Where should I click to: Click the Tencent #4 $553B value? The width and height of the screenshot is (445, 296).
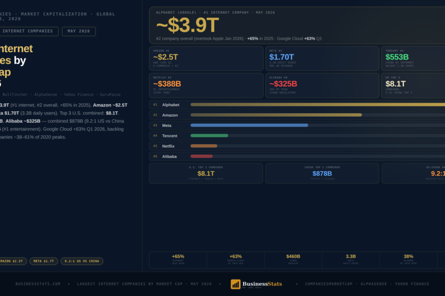click(397, 57)
